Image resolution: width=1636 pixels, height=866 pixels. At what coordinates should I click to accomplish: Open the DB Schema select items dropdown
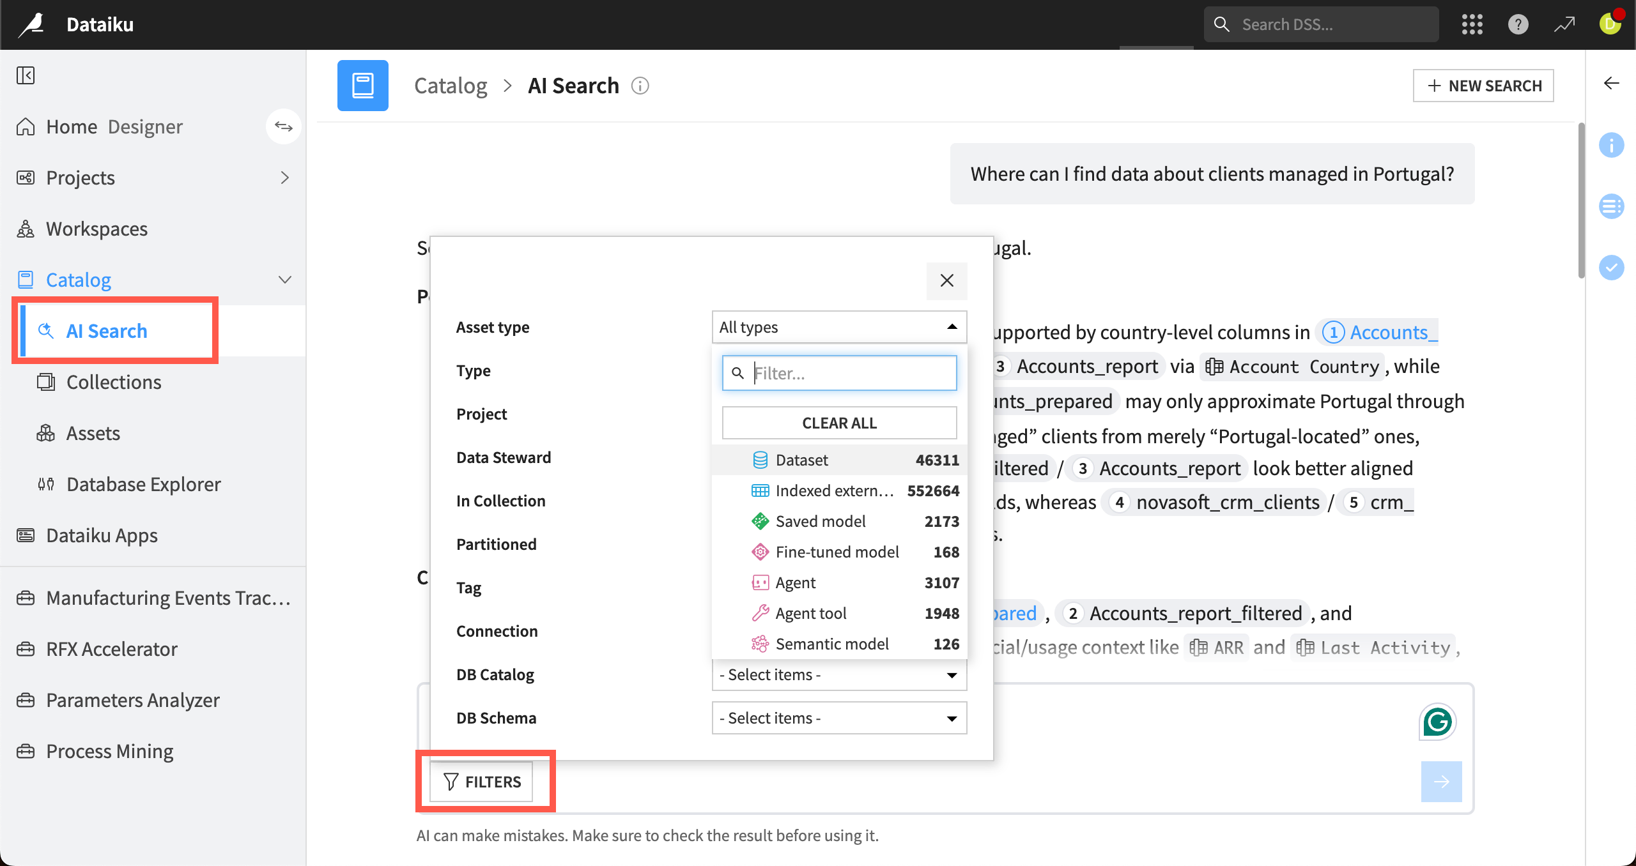839,718
